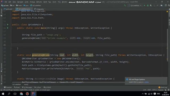Click the main() breadcrumb below the editor
Image resolution: width=170 pixels, height=96 pixels.
click(26, 85)
